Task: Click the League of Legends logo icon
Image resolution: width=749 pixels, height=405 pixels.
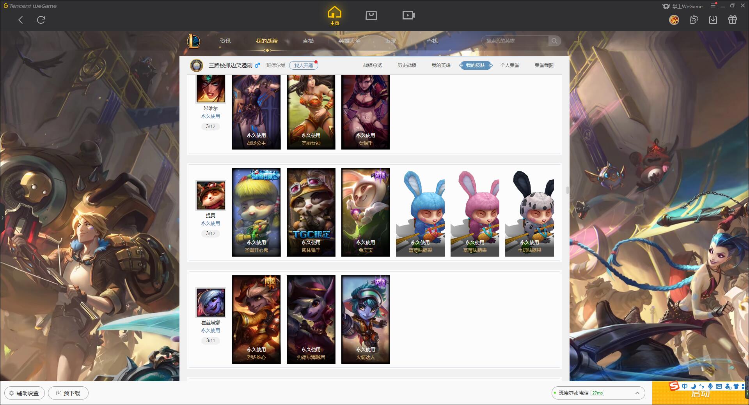Action: 193,41
